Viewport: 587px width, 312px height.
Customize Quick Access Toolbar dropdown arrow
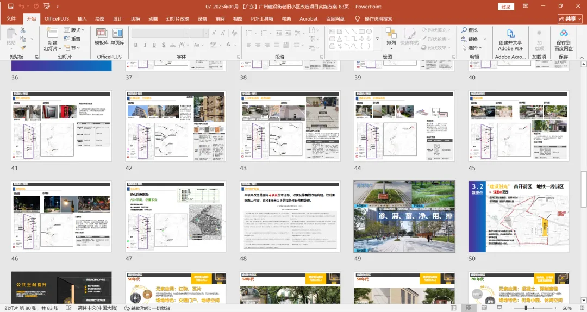coord(58,7)
